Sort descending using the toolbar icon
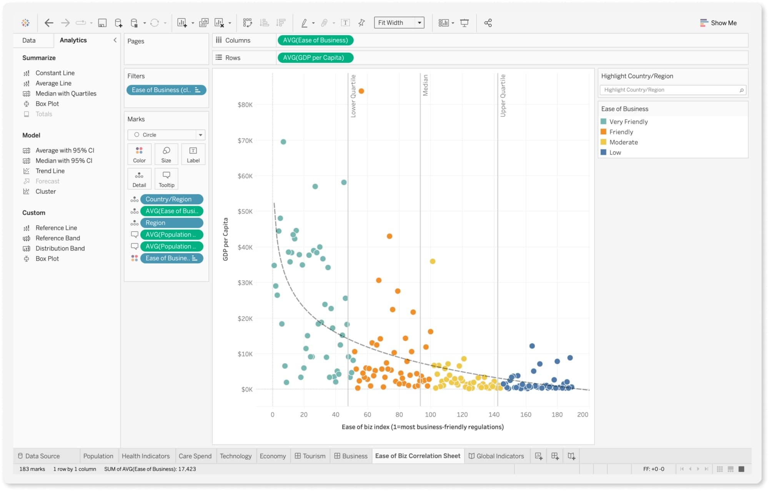The width and height of the screenshot is (769, 491). 281,23
